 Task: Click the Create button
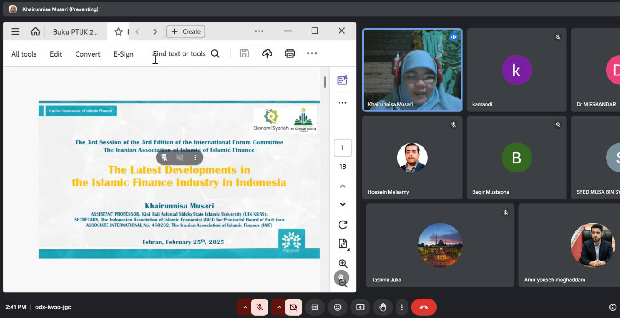click(186, 31)
